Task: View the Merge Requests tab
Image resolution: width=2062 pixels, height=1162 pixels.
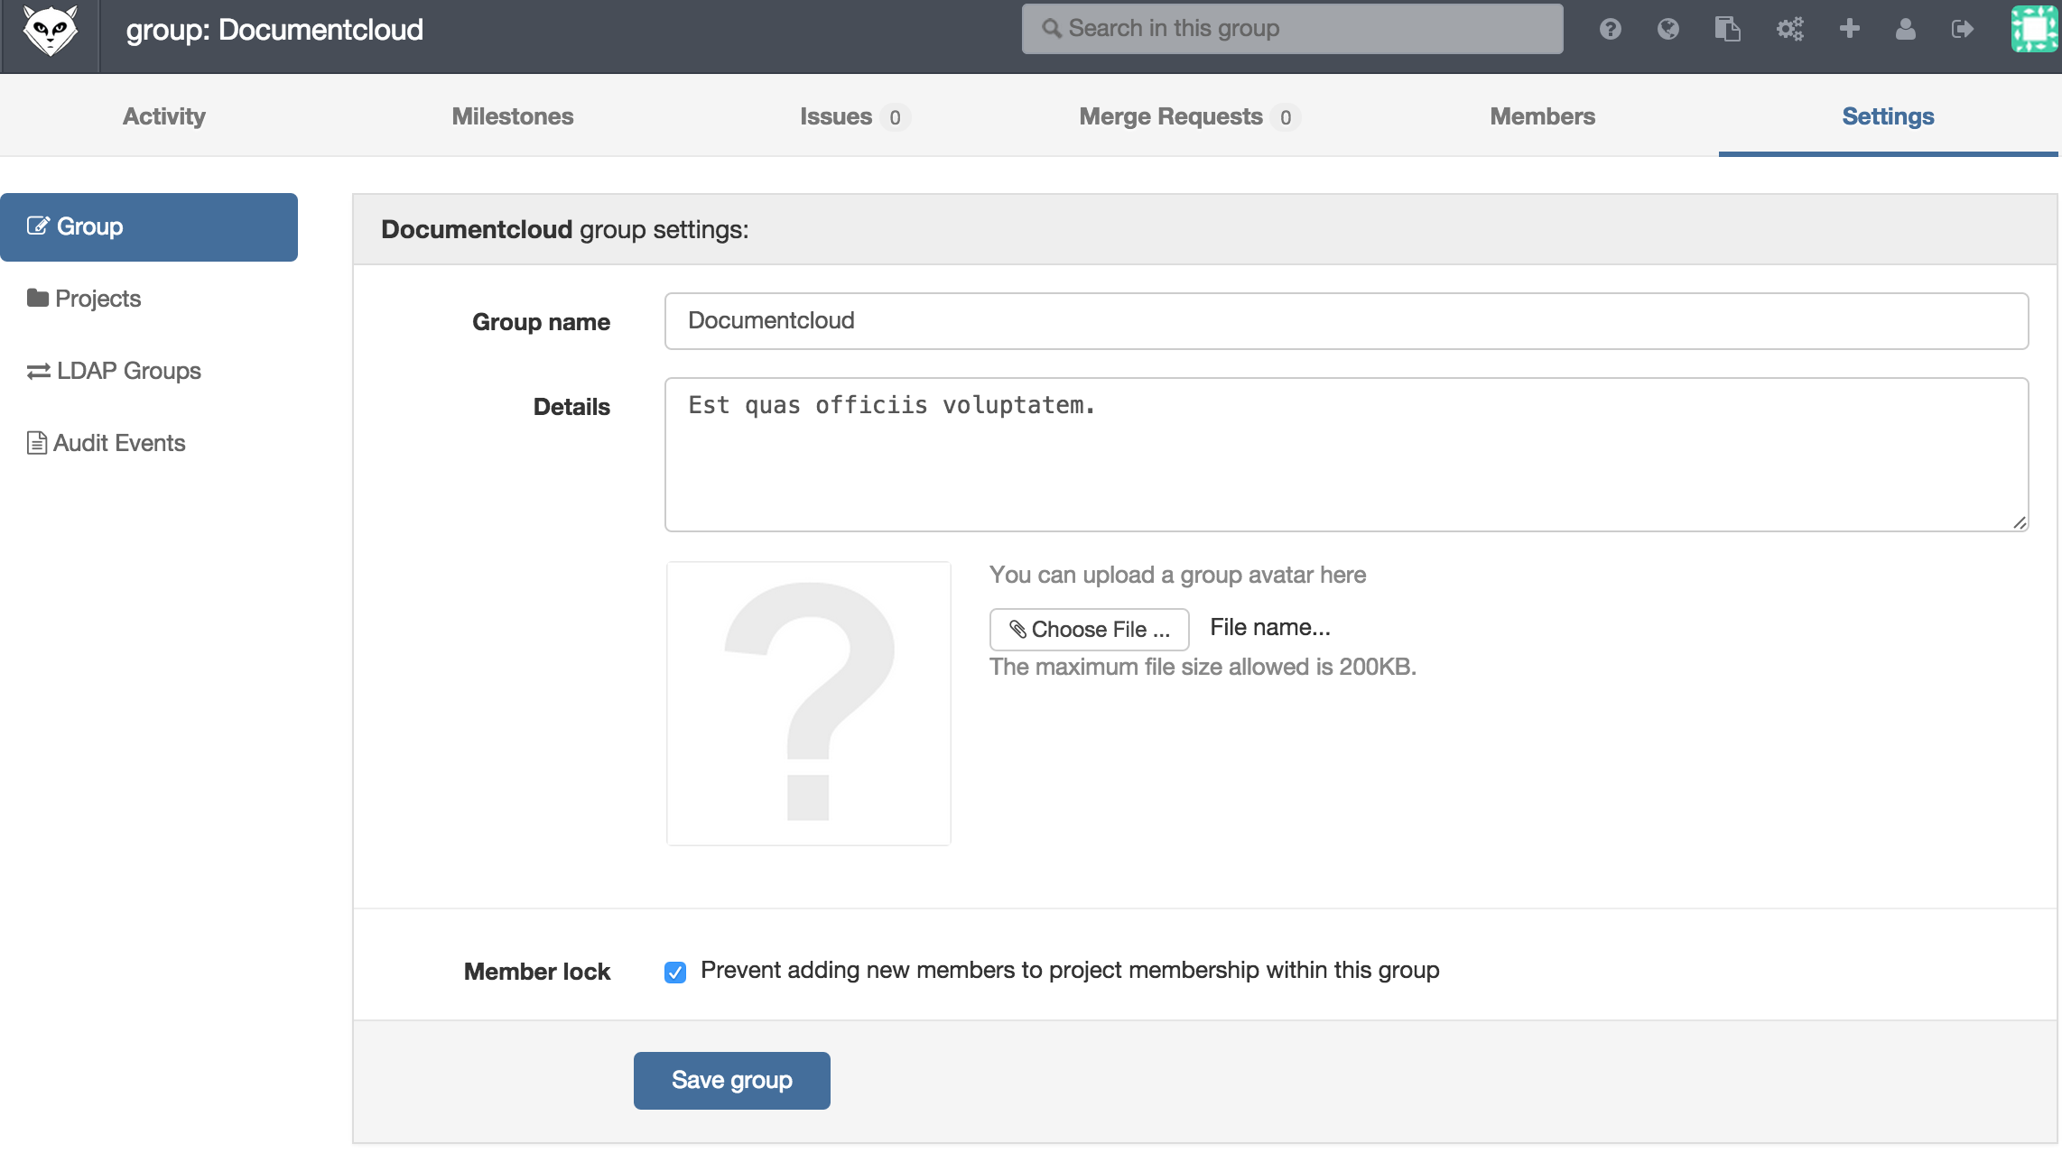Action: point(1188,116)
